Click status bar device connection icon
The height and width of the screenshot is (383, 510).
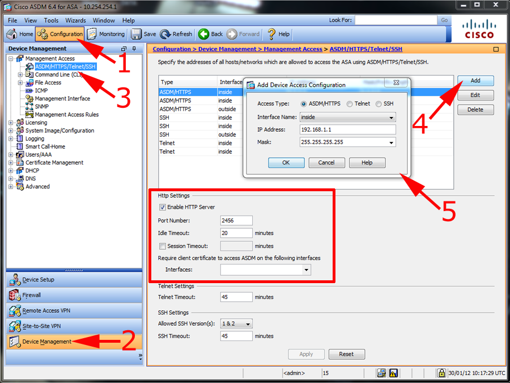click(381, 373)
